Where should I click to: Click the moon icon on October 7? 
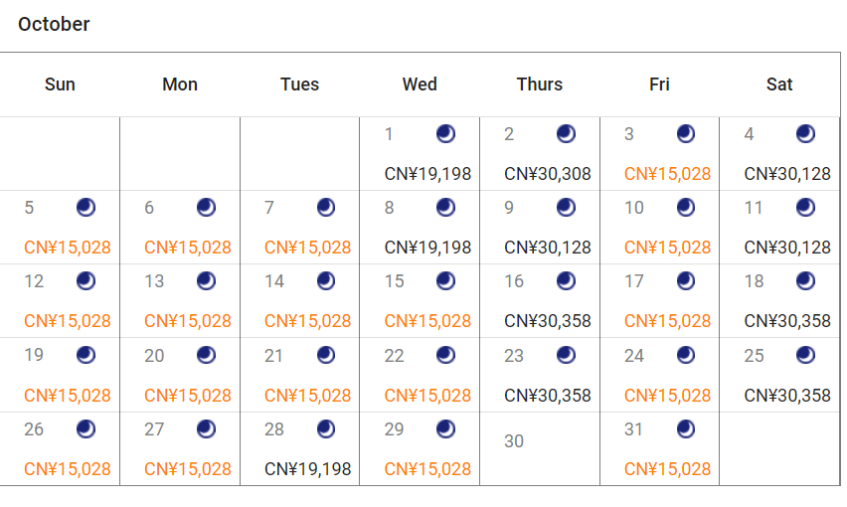point(326,207)
